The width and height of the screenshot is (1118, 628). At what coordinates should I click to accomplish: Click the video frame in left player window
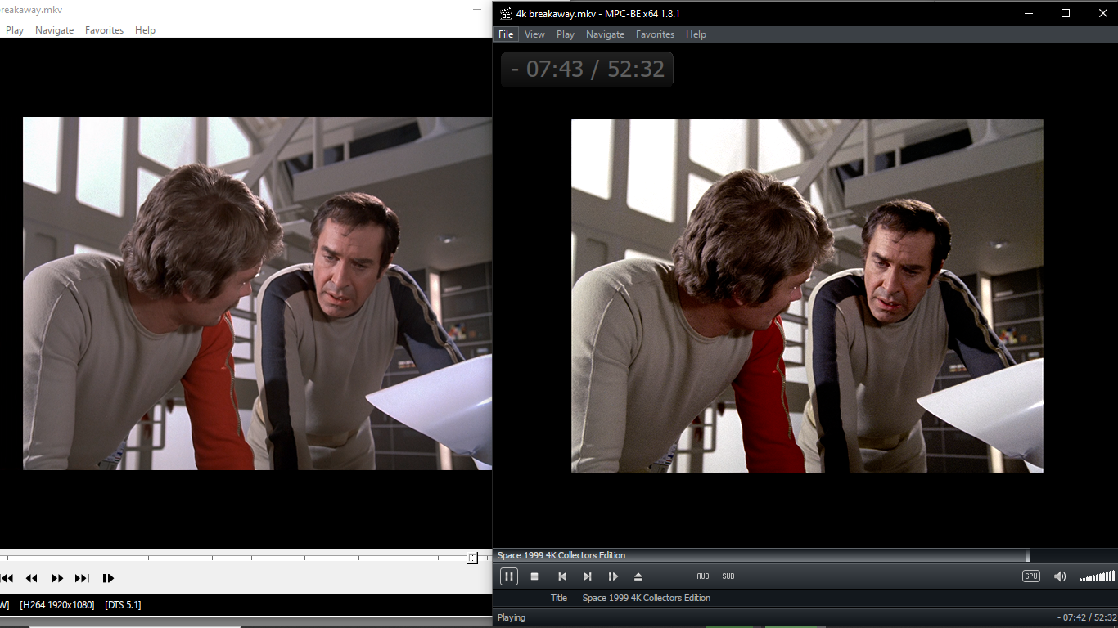coord(257,294)
